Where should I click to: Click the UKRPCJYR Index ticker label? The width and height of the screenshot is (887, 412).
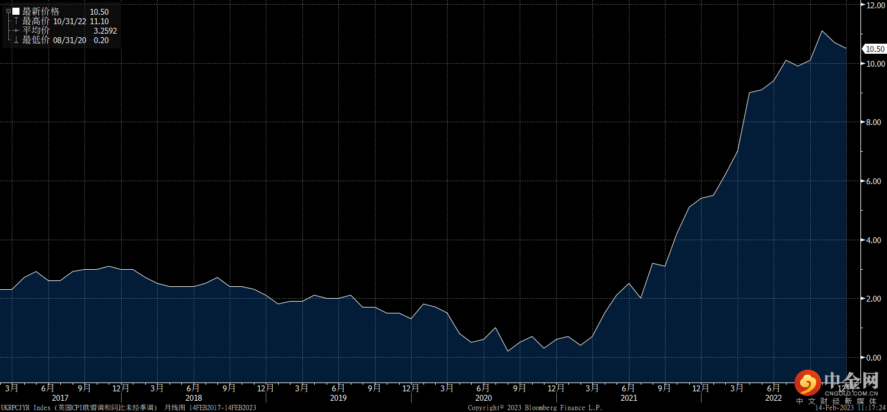pyautogui.click(x=26, y=407)
